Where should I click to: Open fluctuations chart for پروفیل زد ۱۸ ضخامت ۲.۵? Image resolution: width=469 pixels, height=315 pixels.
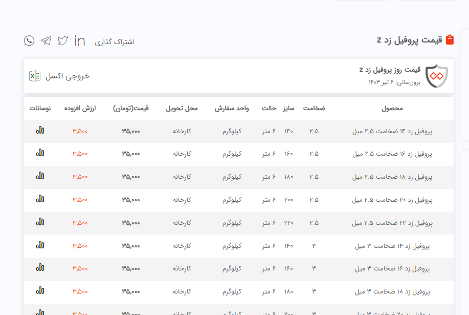click(x=40, y=176)
